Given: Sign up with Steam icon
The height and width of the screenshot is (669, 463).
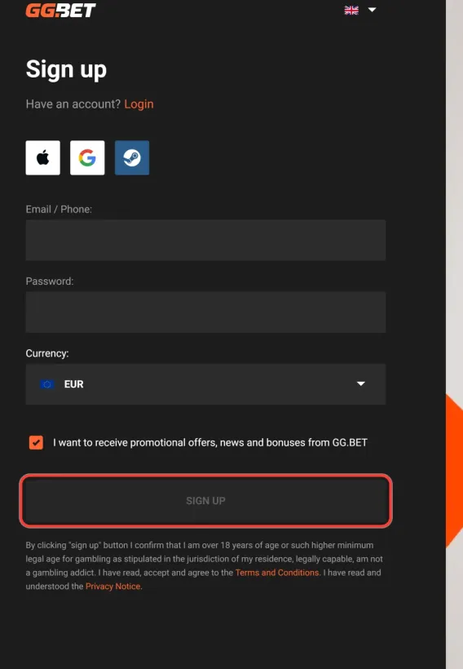Looking at the screenshot, I should pyautogui.click(x=132, y=157).
